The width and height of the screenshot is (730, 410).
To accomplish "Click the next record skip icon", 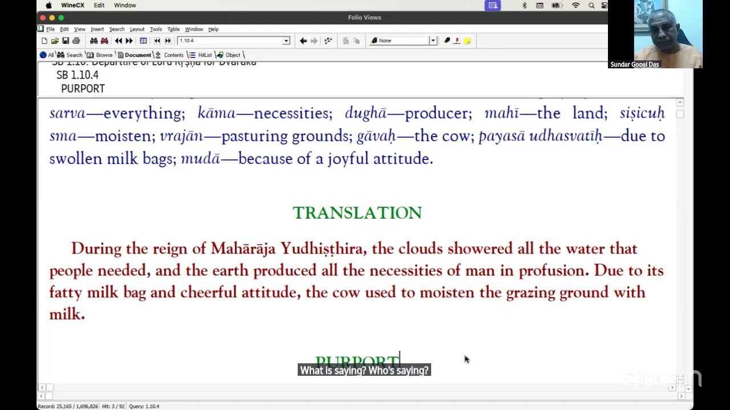I will [168, 41].
